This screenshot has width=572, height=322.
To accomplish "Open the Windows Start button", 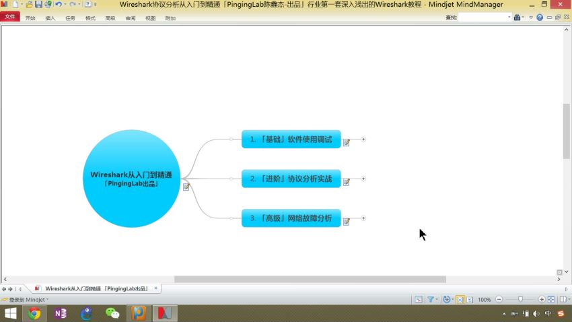I will 11,313.
